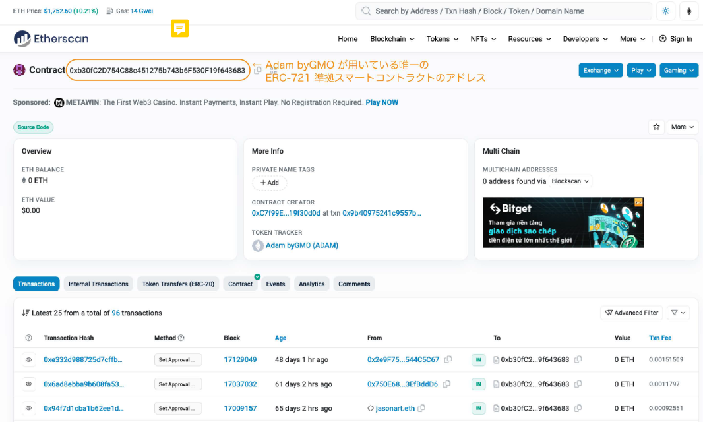The width and height of the screenshot is (703, 422).
Task: Click the METAWIN sponsor logo
Action: pos(59,103)
